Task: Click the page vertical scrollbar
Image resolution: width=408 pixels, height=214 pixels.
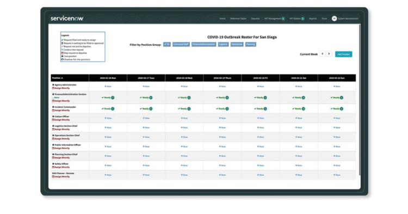Action: point(360,100)
